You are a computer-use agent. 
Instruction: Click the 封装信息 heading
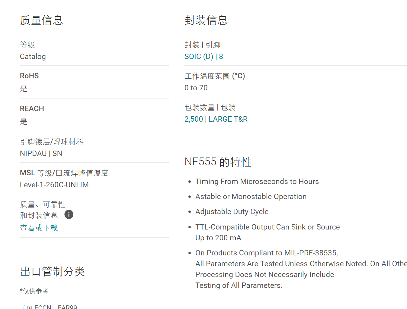point(206,20)
